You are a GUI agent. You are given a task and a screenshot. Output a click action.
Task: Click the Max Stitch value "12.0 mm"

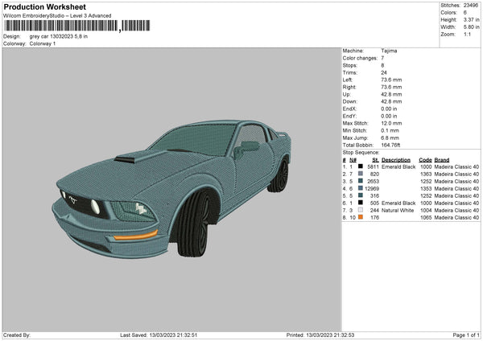click(391, 123)
